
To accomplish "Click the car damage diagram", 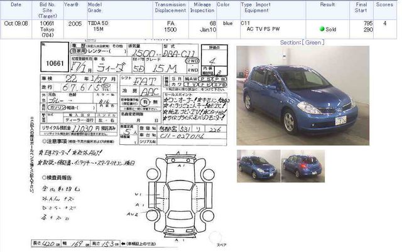I will (x=180, y=195).
